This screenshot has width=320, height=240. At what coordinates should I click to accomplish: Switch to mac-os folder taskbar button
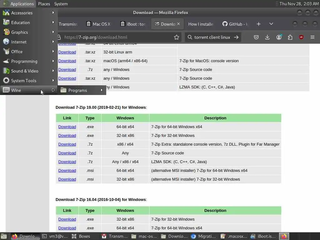coord(144,236)
